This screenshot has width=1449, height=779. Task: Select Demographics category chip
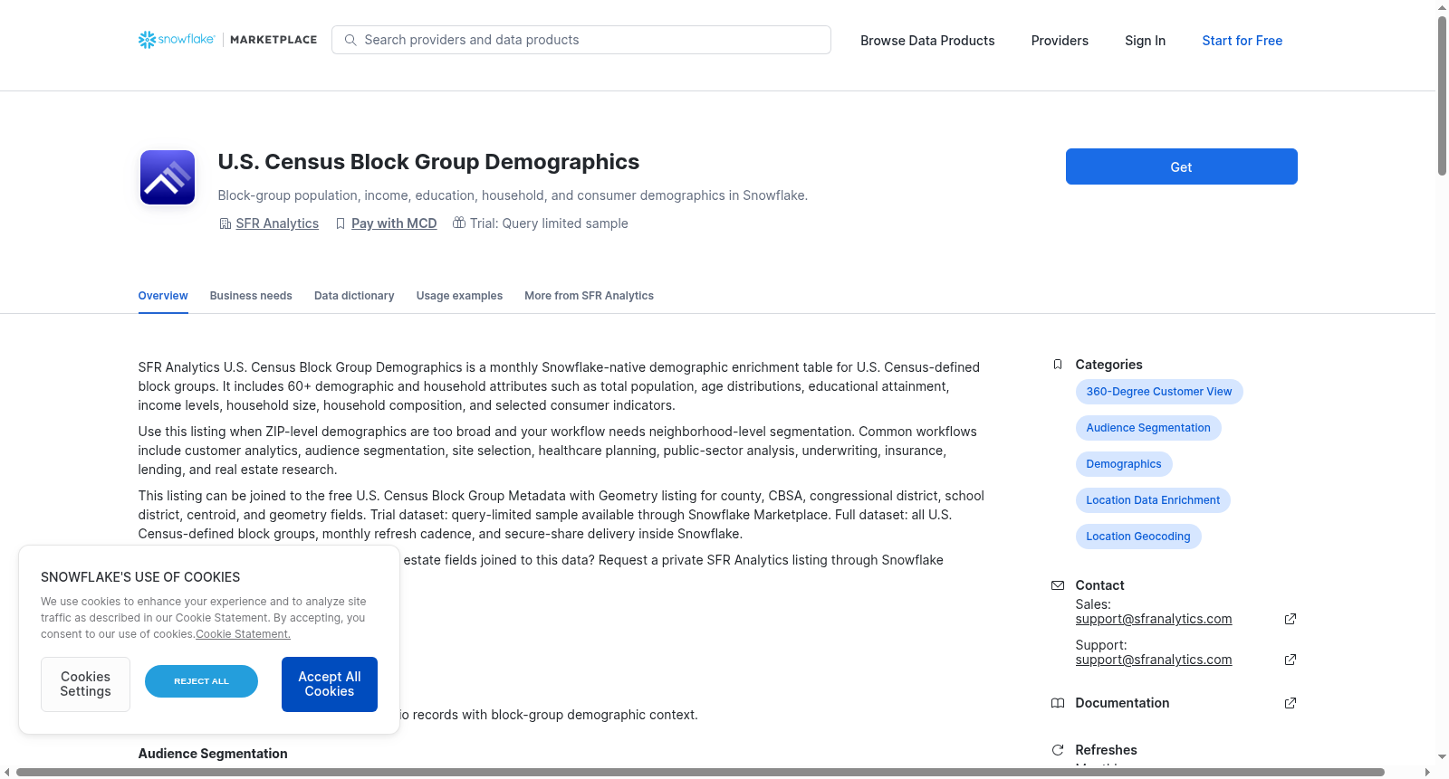click(x=1124, y=464)
